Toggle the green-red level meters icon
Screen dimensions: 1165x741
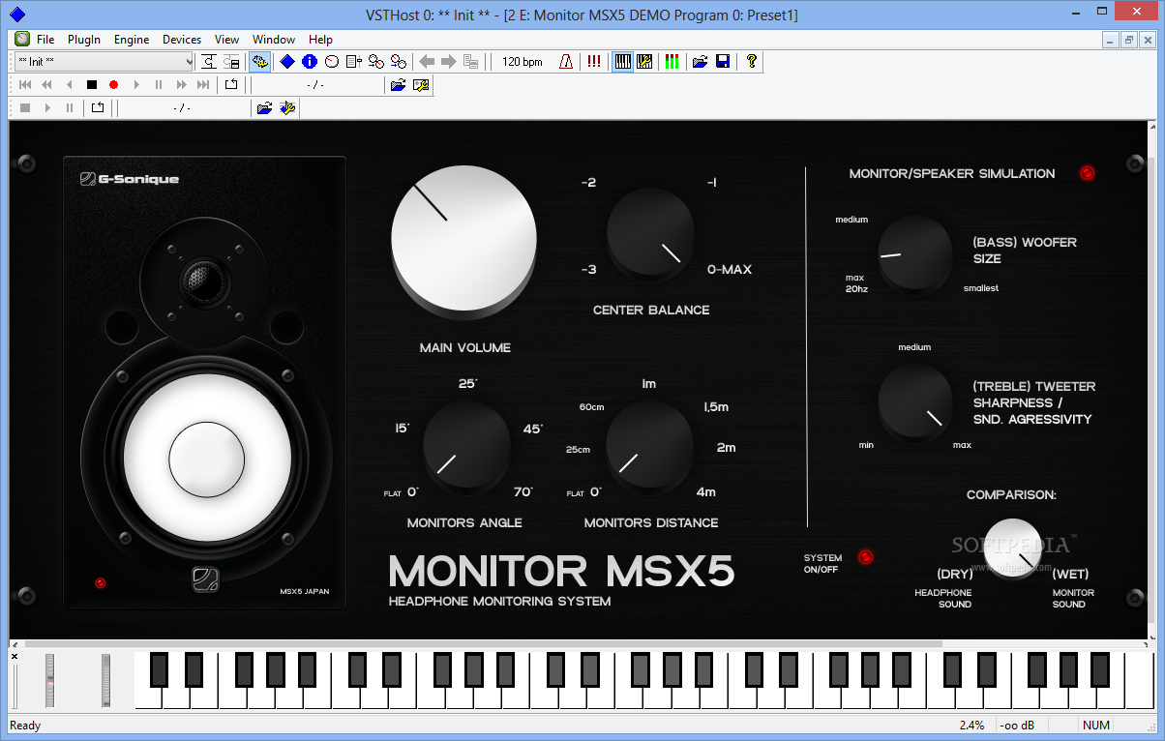(672, 62)
